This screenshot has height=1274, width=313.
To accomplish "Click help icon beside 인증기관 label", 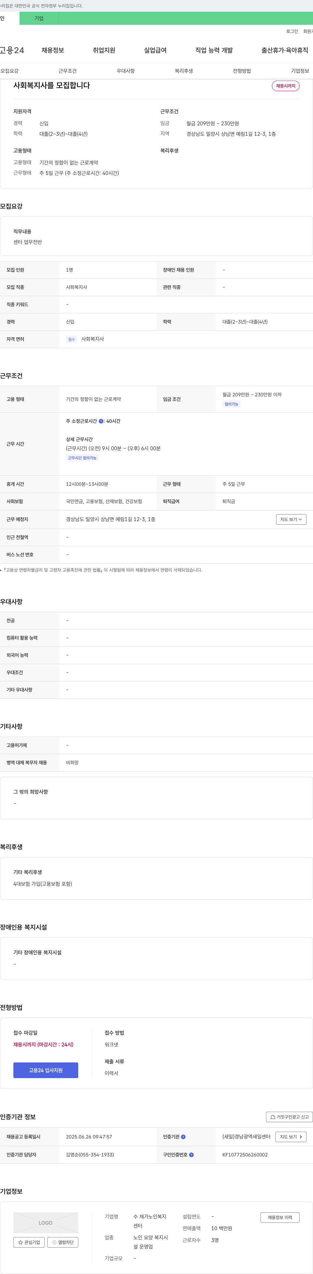I will pos(183,1137).
